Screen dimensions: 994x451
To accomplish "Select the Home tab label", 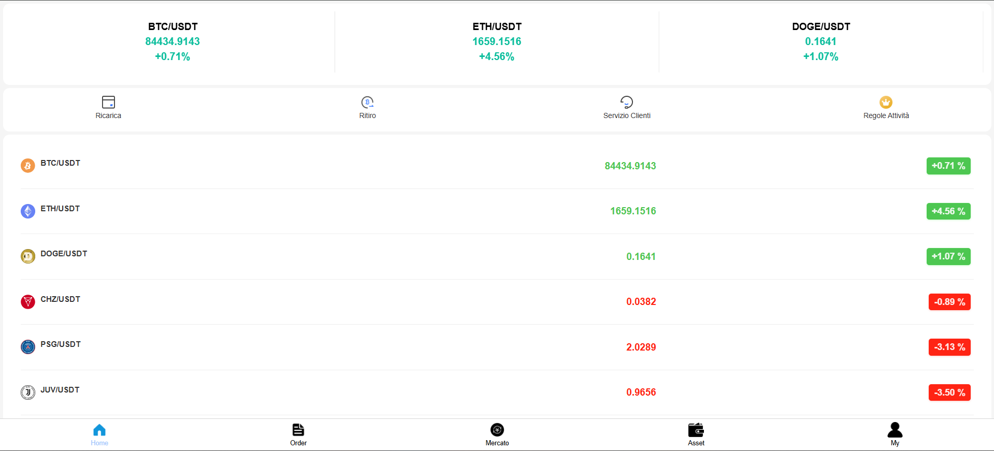I will click(x=99, y=443).
